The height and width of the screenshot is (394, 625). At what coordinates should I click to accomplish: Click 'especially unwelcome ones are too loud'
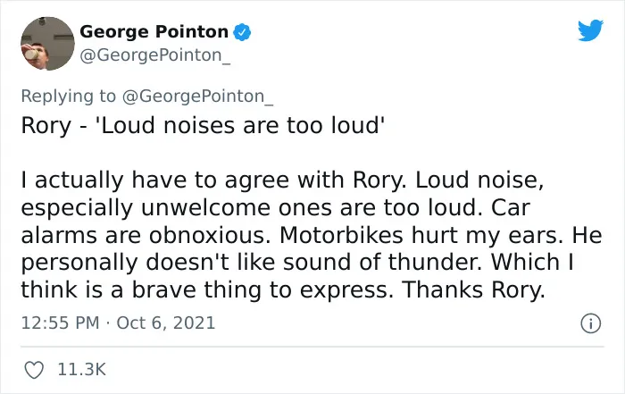[x=254, y=208]
